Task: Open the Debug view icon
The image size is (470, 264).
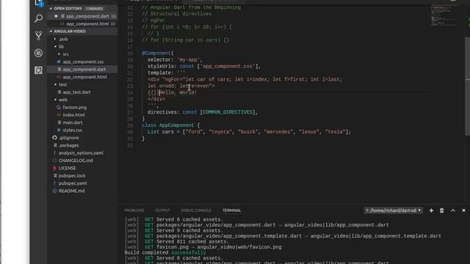Action: click(38, 53)
